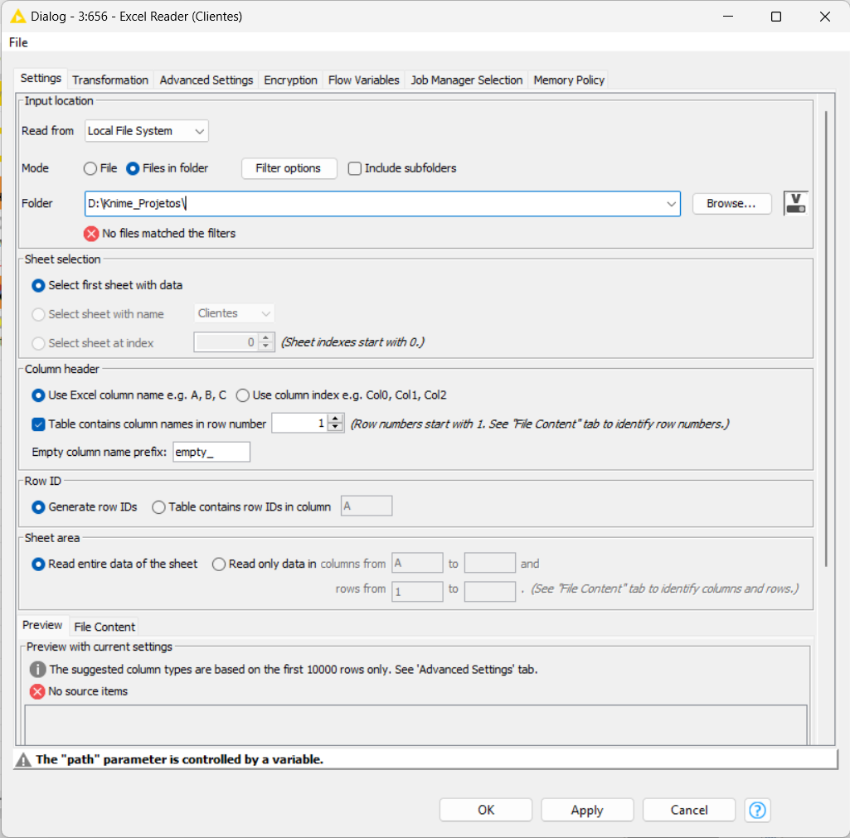The height and width of the screenshot is (838, 850).
Task: Click the Filter options button
Action: (289, 168)
